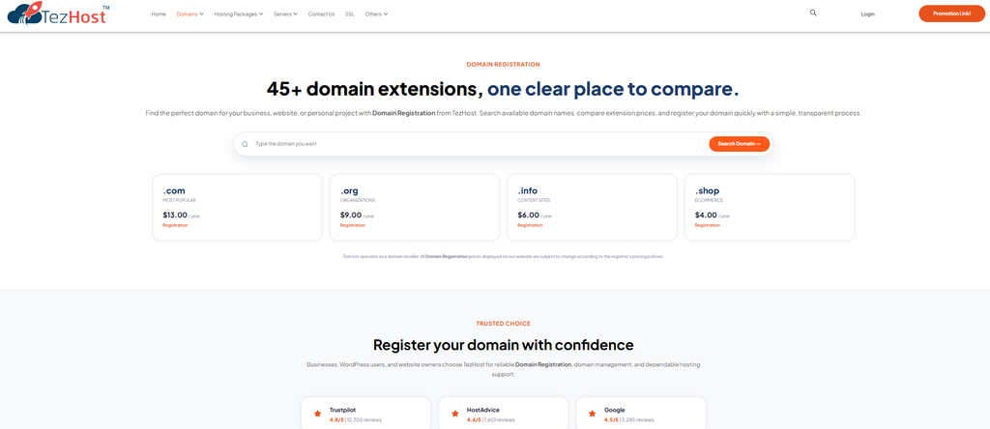Go to the Home menu item
The height and width of the screenshot is (429, 990).
(159, 14)
